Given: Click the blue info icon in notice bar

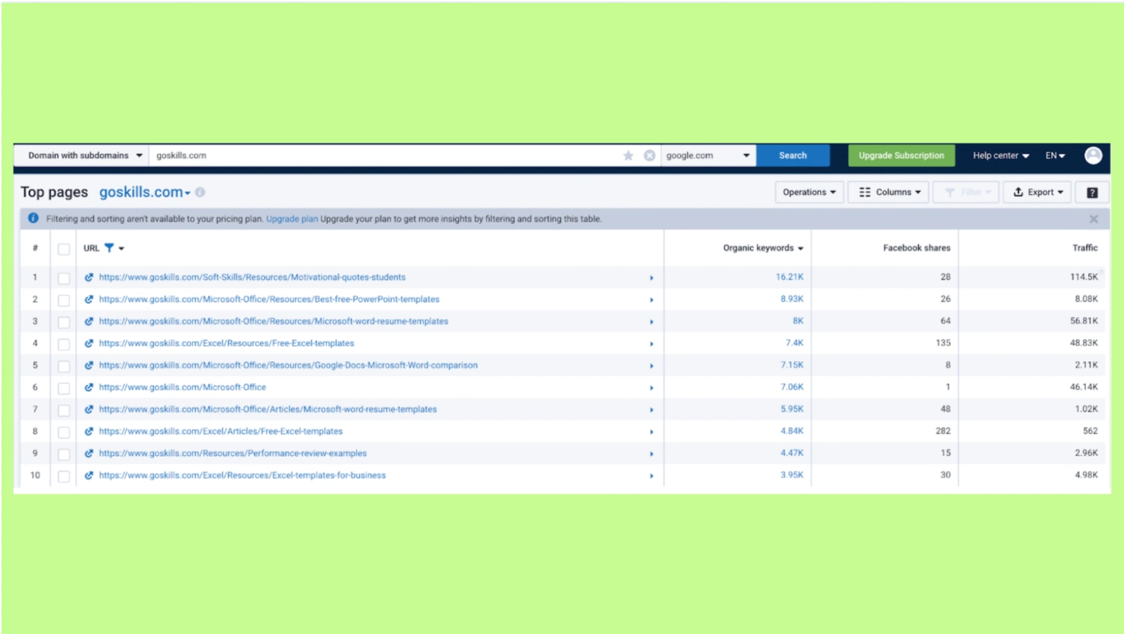Looking at the screenshot, I should coord(33,218).
